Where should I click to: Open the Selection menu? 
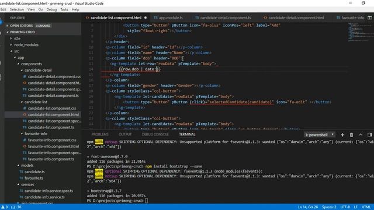click(x=17, y=9)
